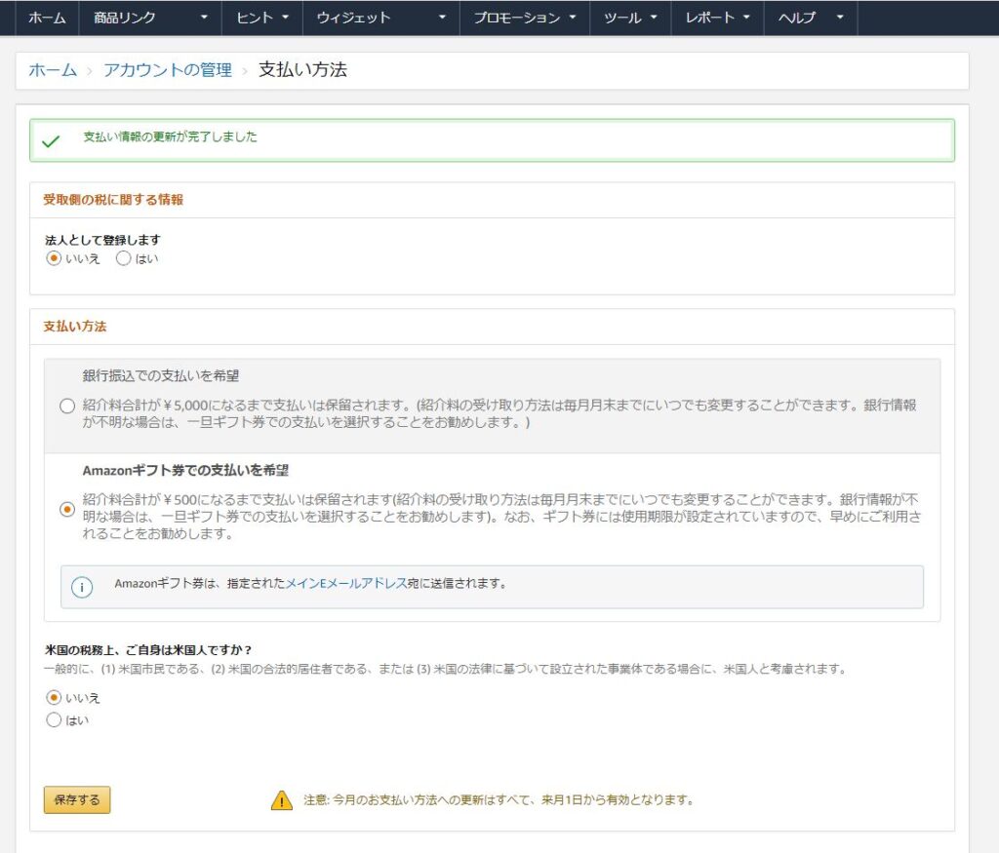Image resolution: width=999 pixels, height=853 pixels.
Task: Click the orange 支払い方法 section heading
Action: 75,327
